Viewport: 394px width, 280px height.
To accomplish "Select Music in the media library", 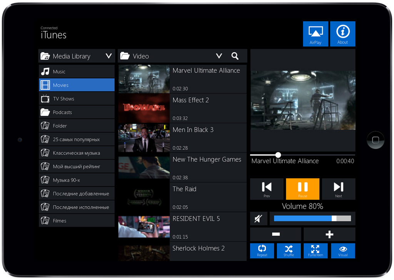I will pos(77,72).
